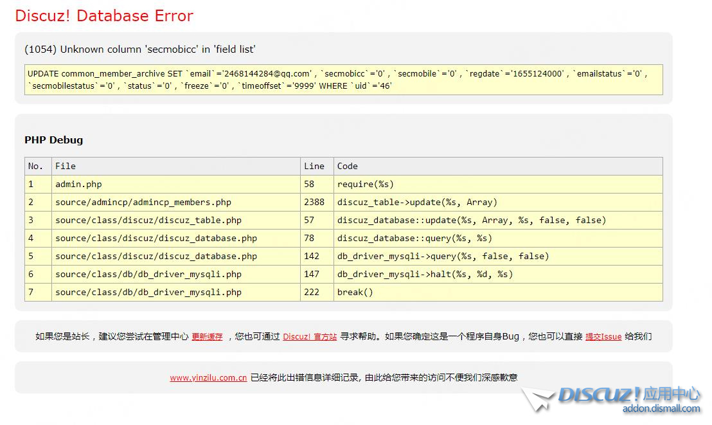This screenshot has height=425, width=712.
Task: Click line number 78
Action: point(317,238)
